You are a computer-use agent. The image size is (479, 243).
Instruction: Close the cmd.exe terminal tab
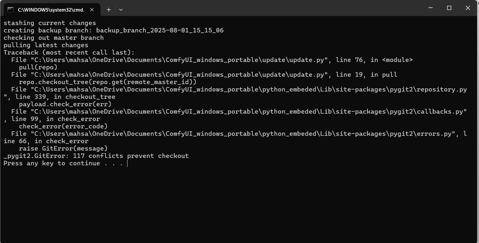92,10
